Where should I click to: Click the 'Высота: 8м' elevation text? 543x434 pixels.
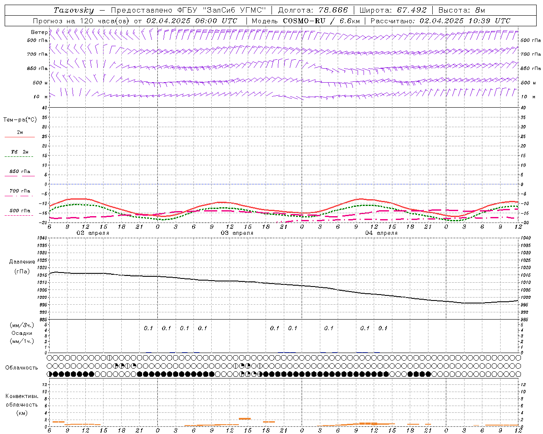pyautogui.click(x=462, y=10)
